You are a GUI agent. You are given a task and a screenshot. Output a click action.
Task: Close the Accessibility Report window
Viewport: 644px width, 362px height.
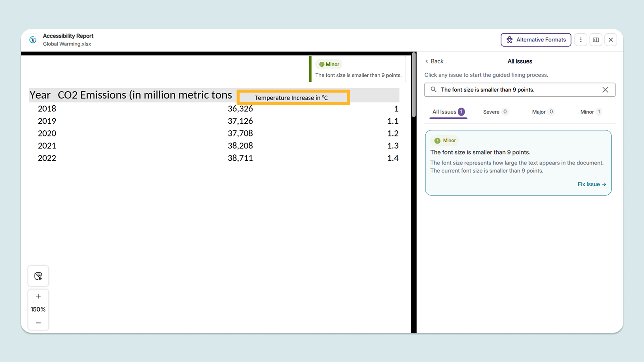coord(611,40)
